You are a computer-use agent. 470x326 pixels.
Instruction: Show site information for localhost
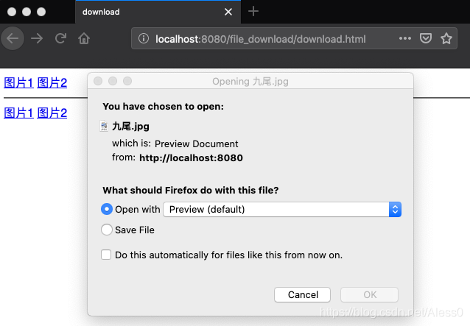(x=144, y=38)
